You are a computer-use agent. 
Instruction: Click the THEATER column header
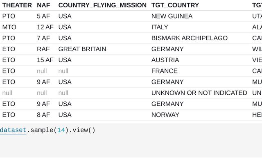[x=17, y=5]
